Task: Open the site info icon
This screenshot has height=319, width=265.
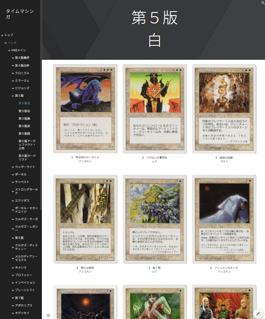Action: point(48,315)
